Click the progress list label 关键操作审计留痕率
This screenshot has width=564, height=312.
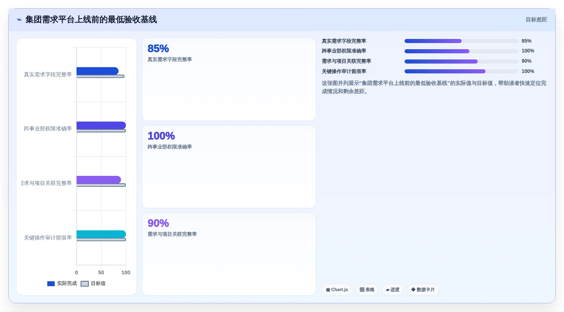[x=344, y=71]
